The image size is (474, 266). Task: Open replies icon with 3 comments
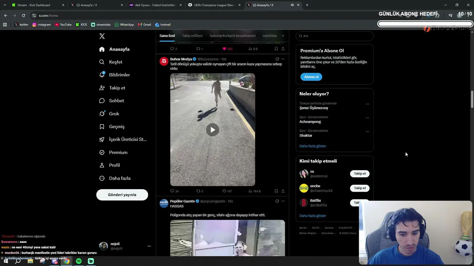pyautogui.click(x=172, y=49)
